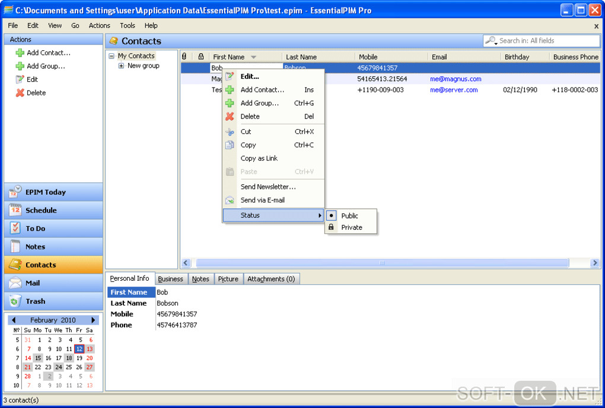Click the scissors Cut icon in context menu

(230, 132)
